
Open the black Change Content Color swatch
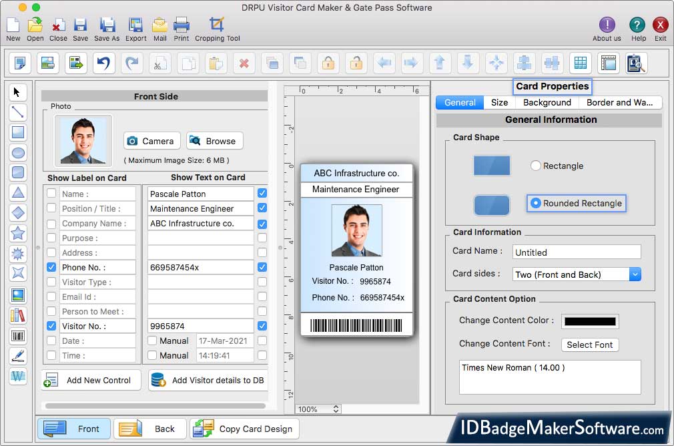(590, 321)
